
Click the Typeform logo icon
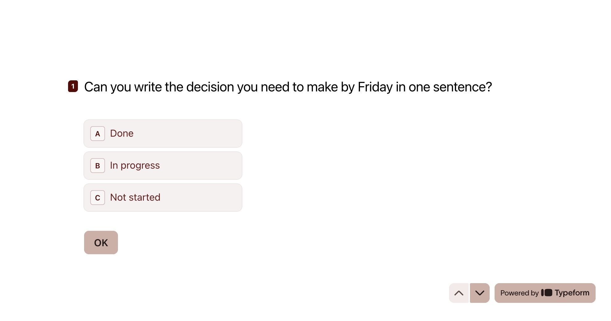[x=547, y=293]
